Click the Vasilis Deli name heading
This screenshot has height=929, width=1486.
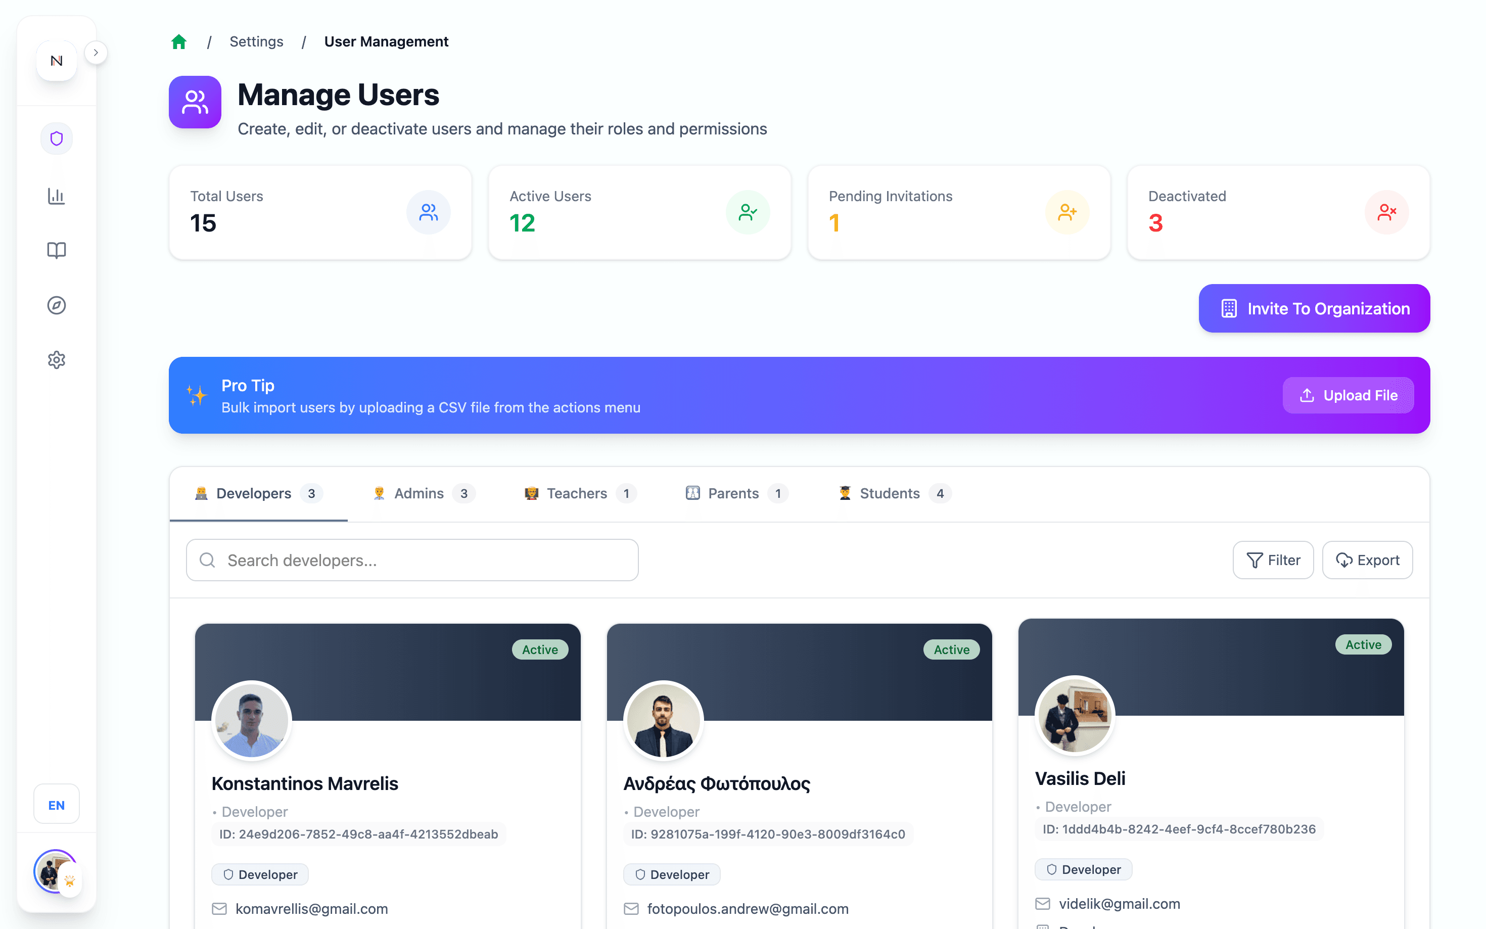[x=1080, y=778]
